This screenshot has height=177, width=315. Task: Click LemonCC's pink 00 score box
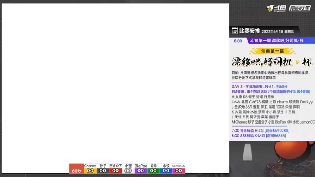179,171
